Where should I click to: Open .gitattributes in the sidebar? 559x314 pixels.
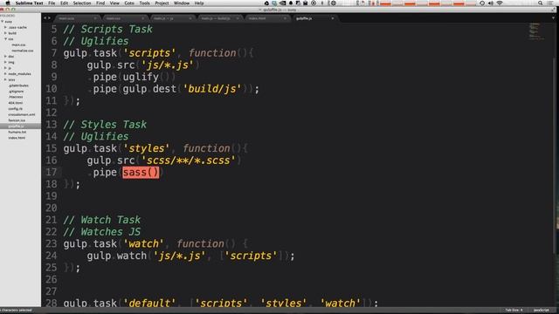coord(18,85)
